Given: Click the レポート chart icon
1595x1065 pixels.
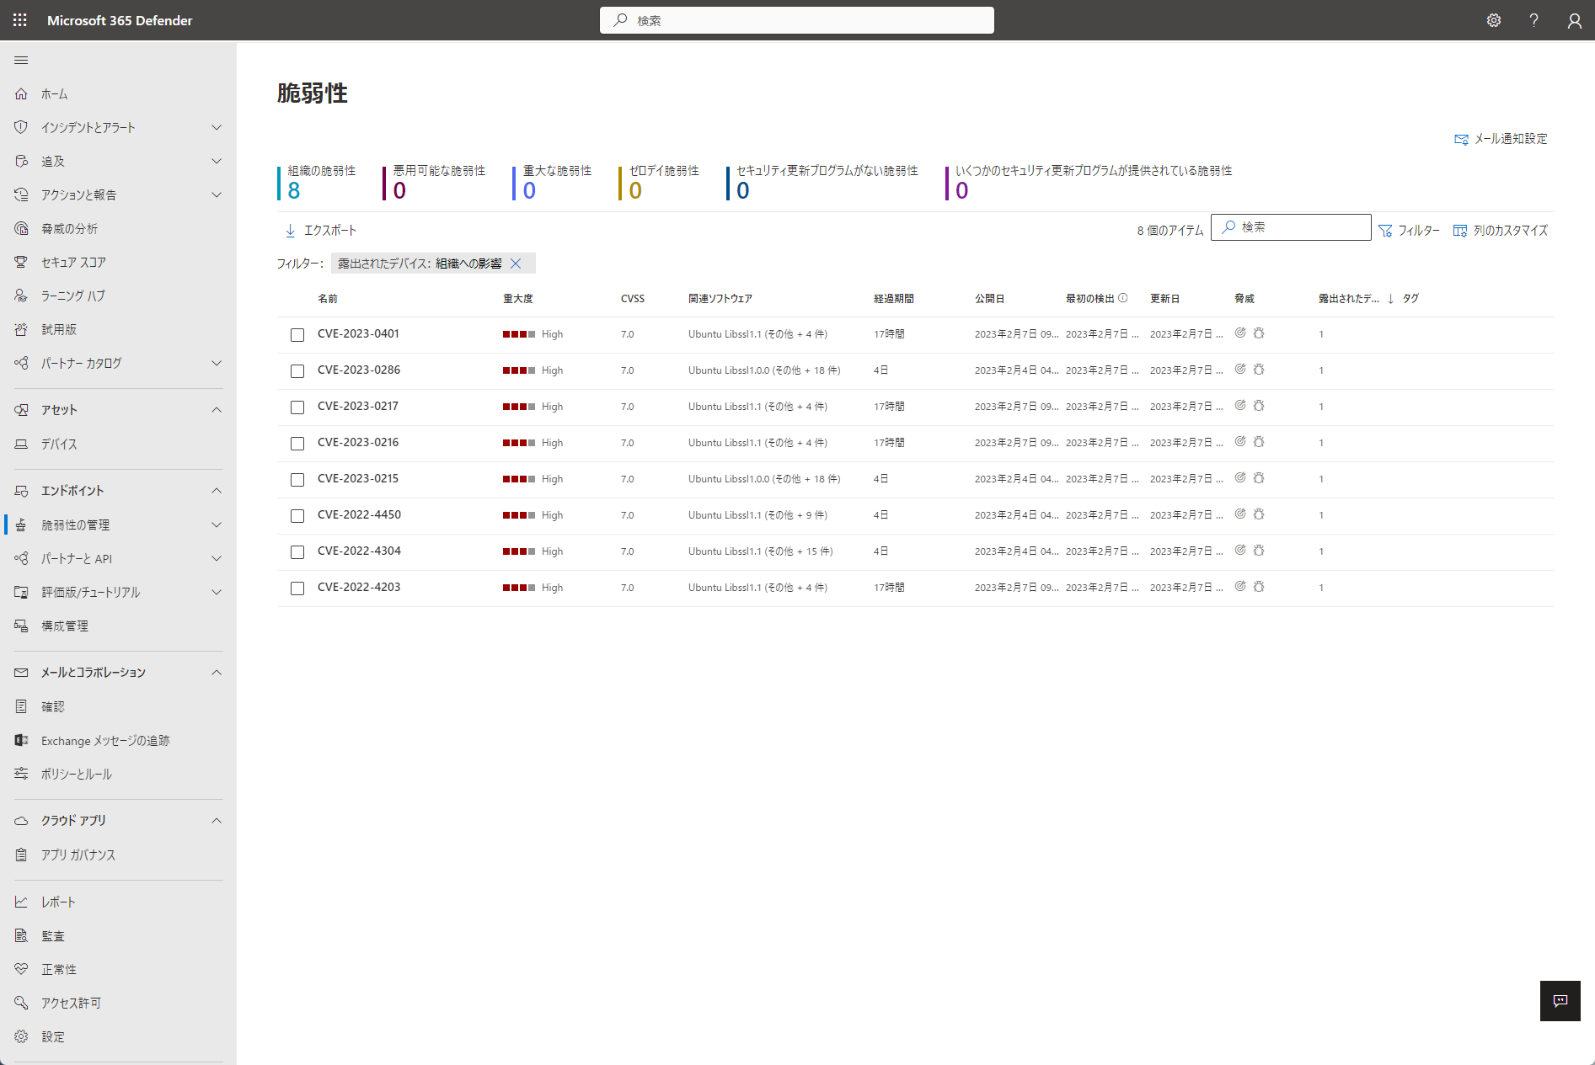Looking at the screenshot, I should click(x=21, y=902).
